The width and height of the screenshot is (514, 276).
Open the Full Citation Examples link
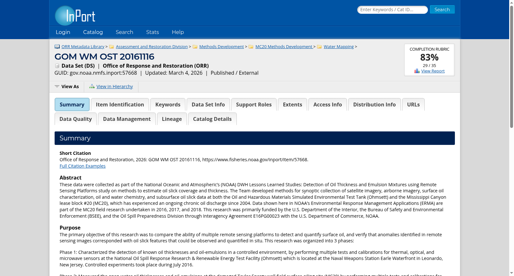point(83,166)
